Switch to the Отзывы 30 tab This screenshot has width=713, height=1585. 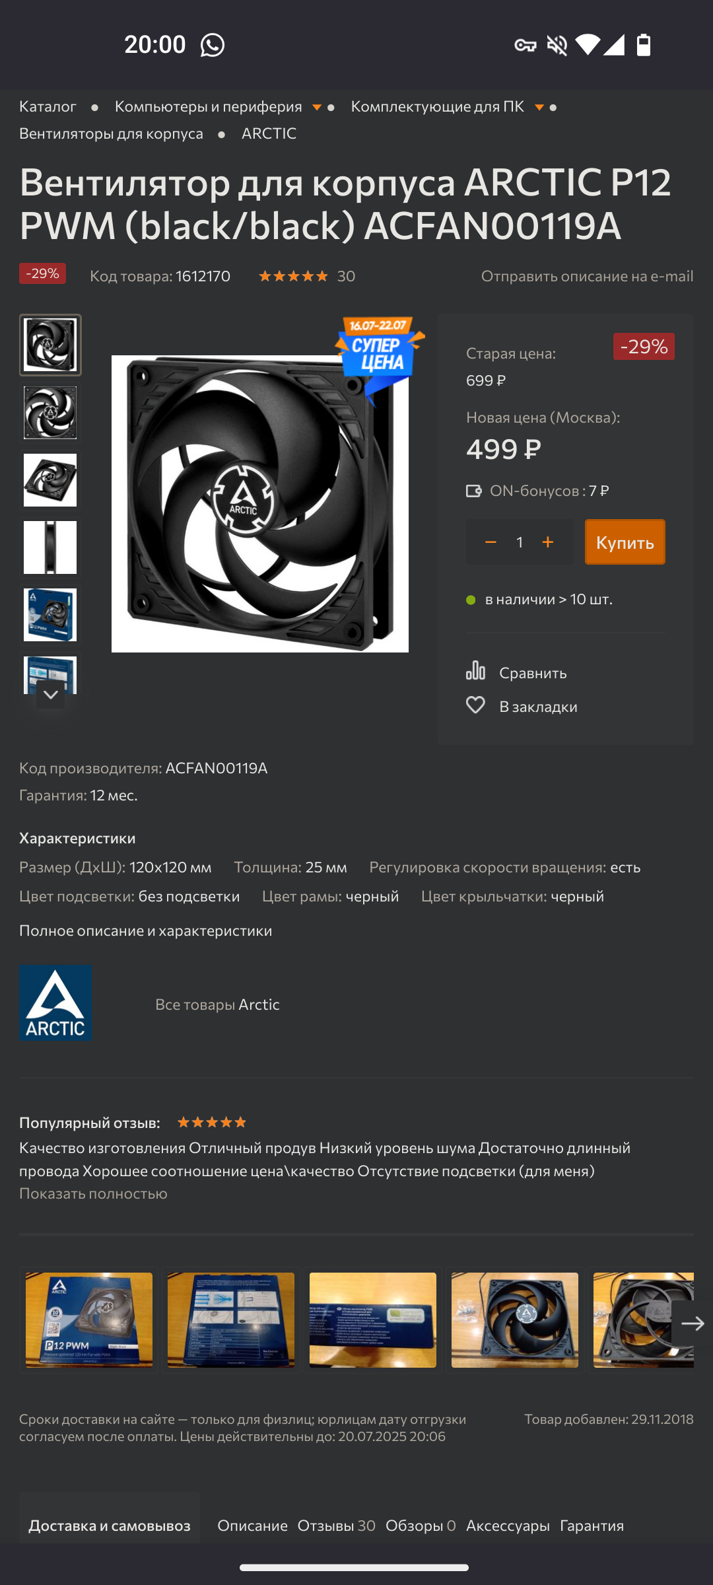click(336, 1526)
